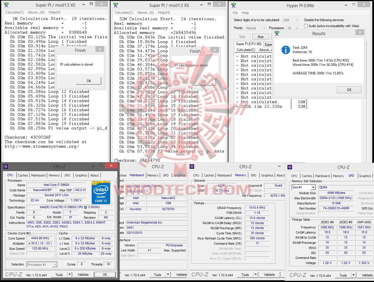The height and width of the screenshot is (282, 374).
Task: Open About...(A) menu in the 1M Super PI window
Action: coord(36,12)
